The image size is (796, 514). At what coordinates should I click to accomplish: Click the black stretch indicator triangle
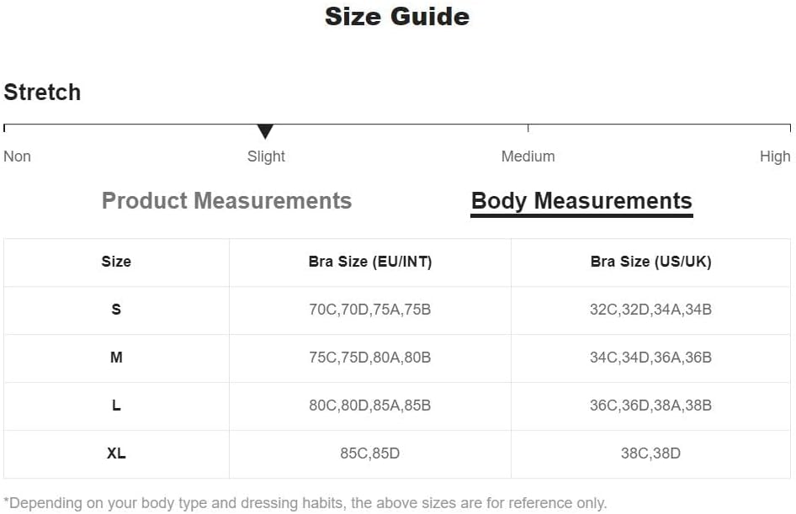coord(265,131)
